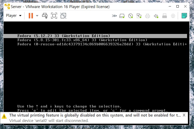This screenshot has height=129, width=194.
Task: Click the 'serial0' will start disconnected message
Action: click(x=49, y=120)
